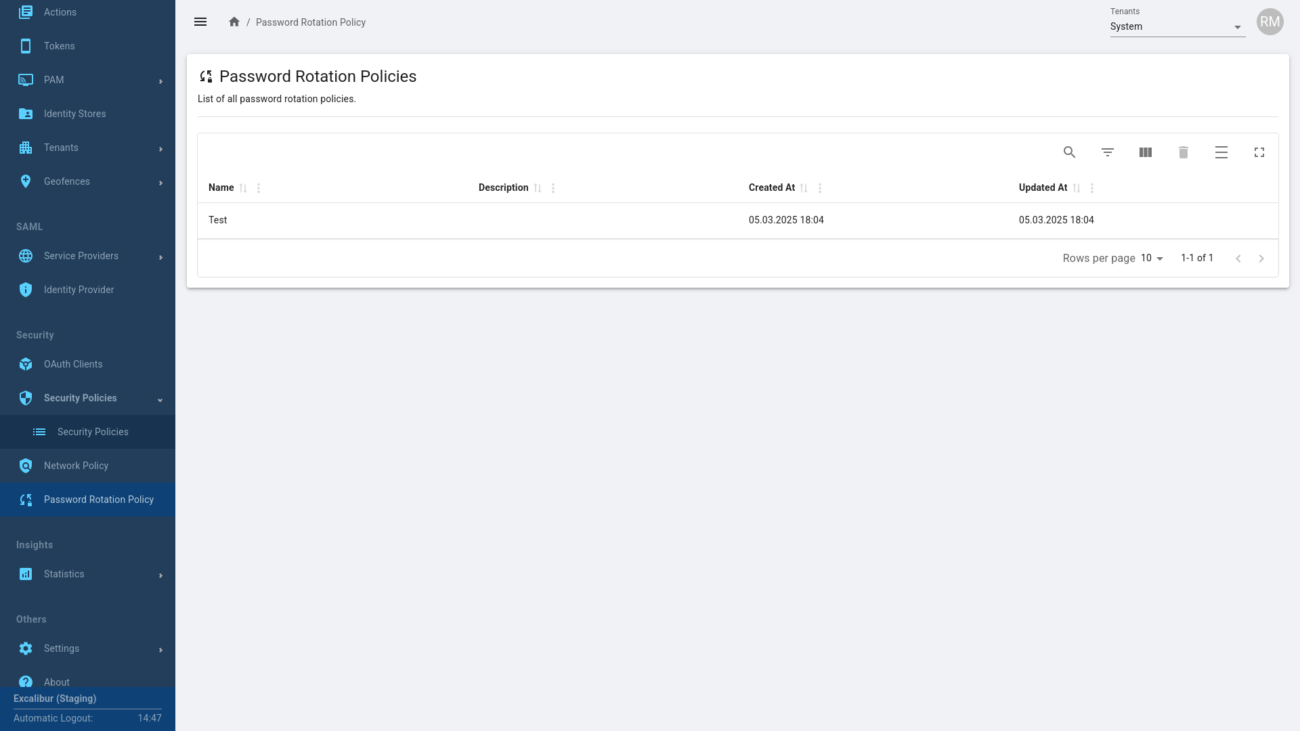1300x731 pixels.
Task: Toggle the hamburger sidebar menu
Action: click(200, 22)
